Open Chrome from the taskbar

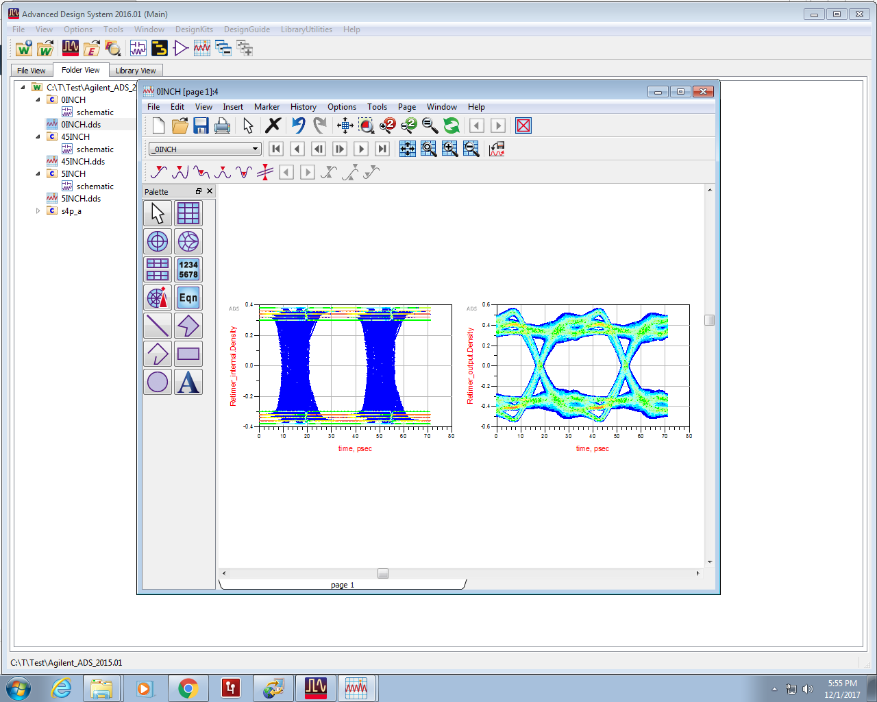(x=188, y=688)
